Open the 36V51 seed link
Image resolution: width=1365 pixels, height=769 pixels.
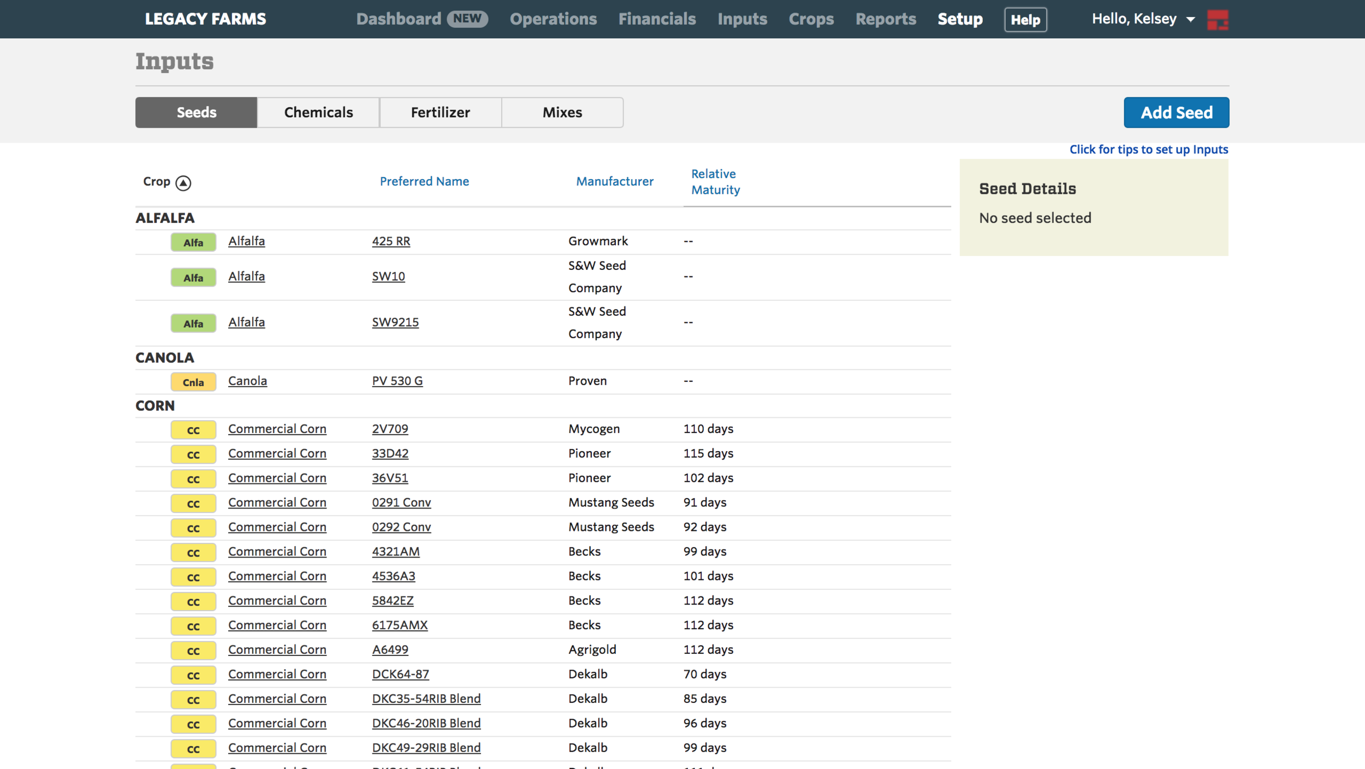pos(390,478)
